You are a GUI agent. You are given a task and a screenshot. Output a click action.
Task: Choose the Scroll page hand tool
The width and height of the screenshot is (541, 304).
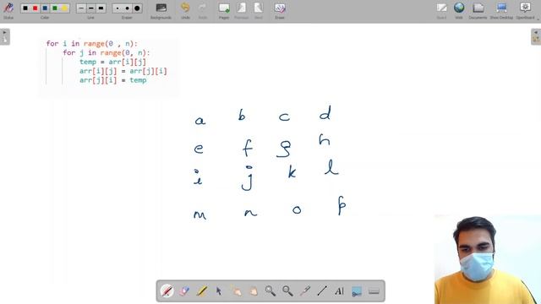pos(254,291)
